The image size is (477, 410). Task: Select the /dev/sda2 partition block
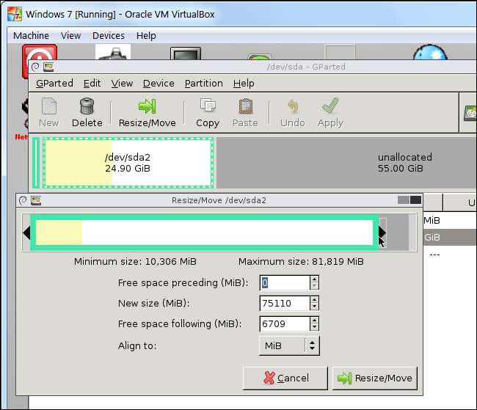tap(128, 162)
